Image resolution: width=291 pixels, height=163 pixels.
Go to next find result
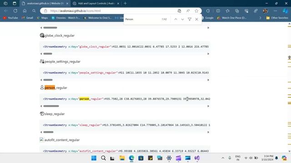(x=182, y=19)
